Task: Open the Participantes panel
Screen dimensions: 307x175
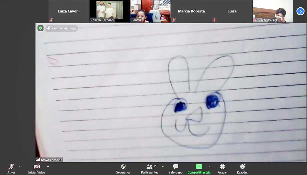Action: [x=149, y=169]
